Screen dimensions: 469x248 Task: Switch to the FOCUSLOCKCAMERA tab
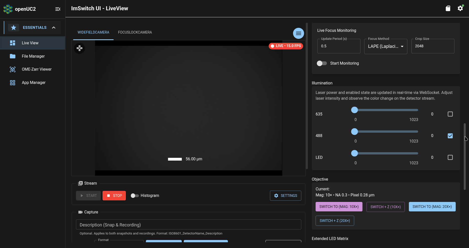click(135, 32)
